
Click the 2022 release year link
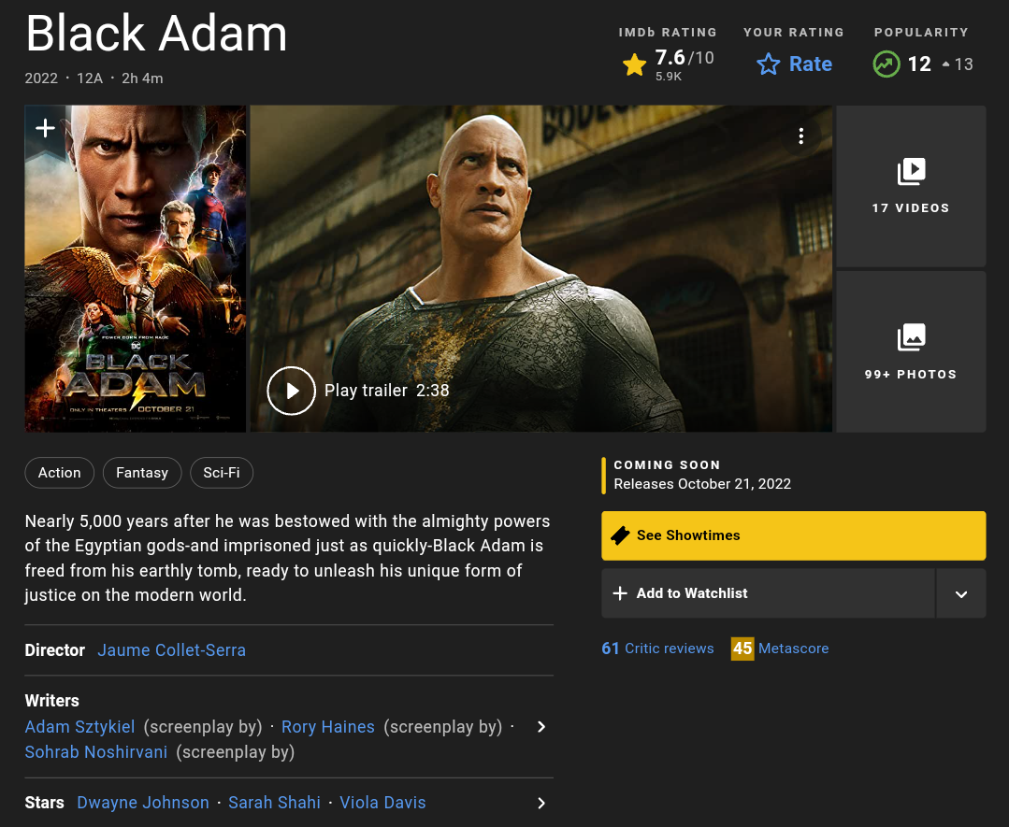click(41, 78)
